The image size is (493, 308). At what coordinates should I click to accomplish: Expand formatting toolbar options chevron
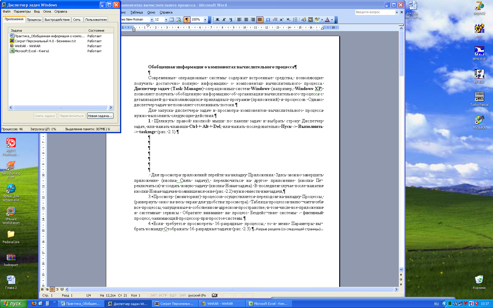[336, 20]
